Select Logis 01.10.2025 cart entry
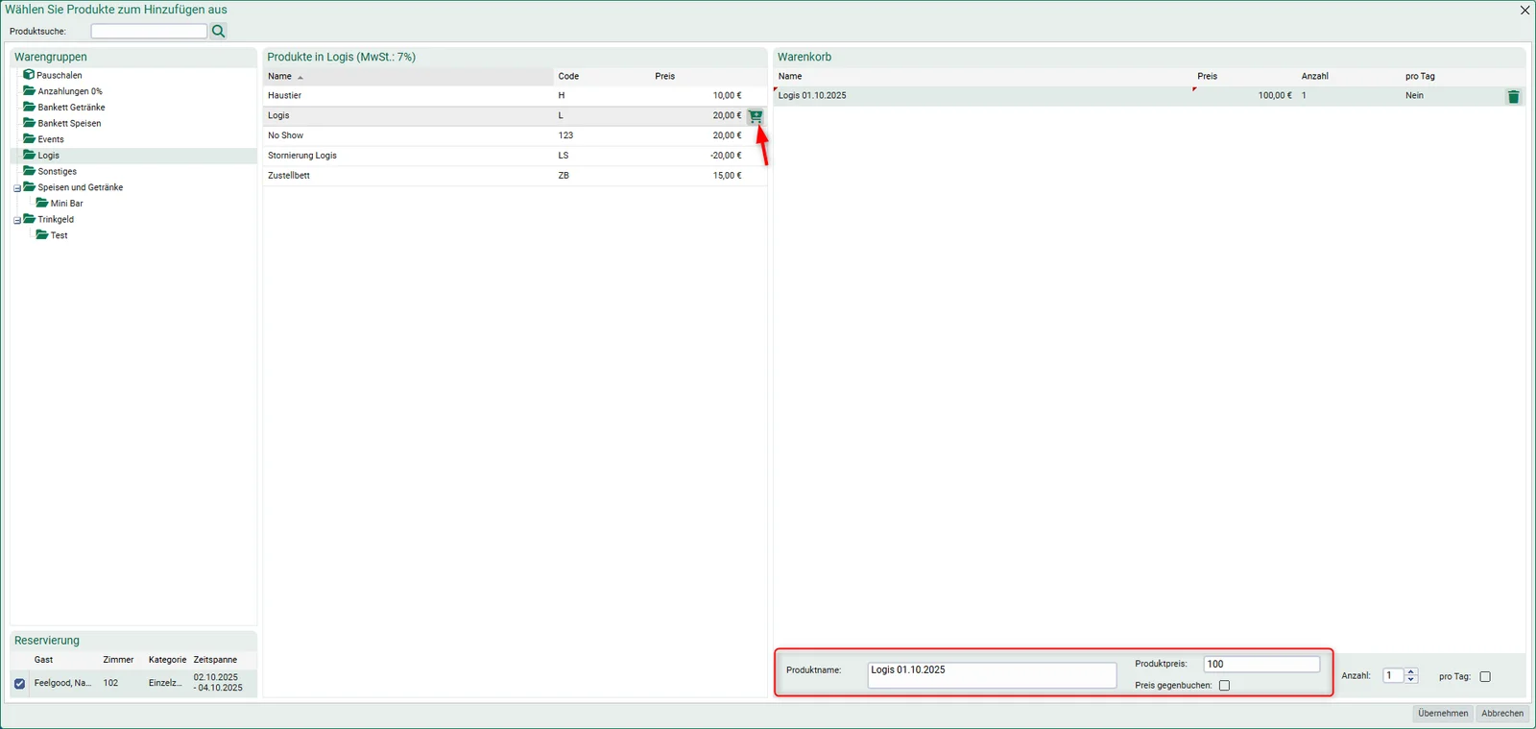The width and height of the screenshot is (1536, 729). (1149, 96)
